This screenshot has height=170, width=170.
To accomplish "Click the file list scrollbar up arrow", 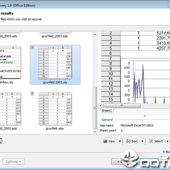I will tap(95, 34).
